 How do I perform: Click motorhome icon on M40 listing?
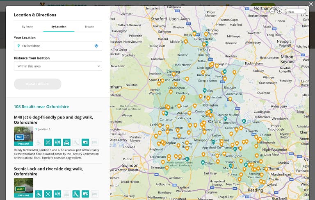tap(85, 142)
